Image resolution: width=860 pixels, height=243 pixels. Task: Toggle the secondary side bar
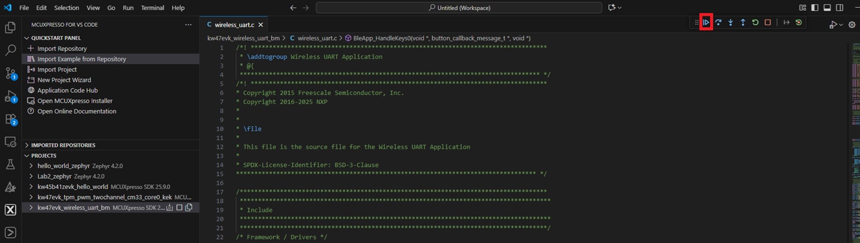[840, 8]
